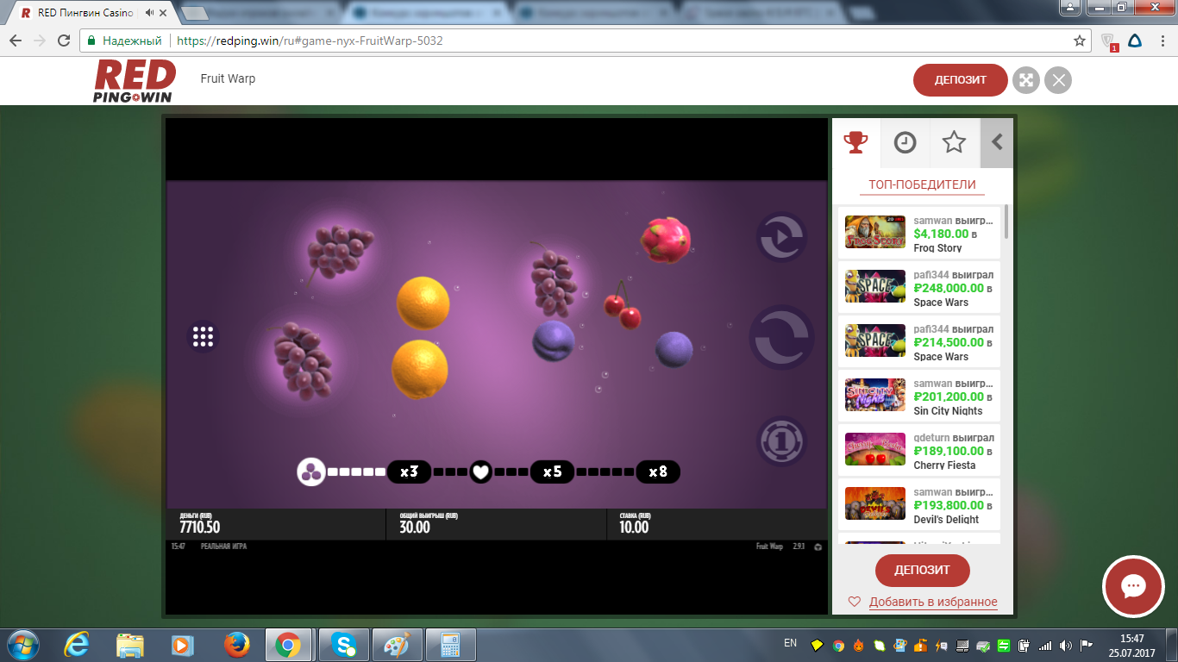Open Firefox from the taskbar
The height and width of the screenshot is (662, 1178).
235,645
